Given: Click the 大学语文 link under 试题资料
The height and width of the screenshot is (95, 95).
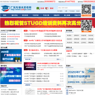Looking at the screenshot, I should coord(69,56).
